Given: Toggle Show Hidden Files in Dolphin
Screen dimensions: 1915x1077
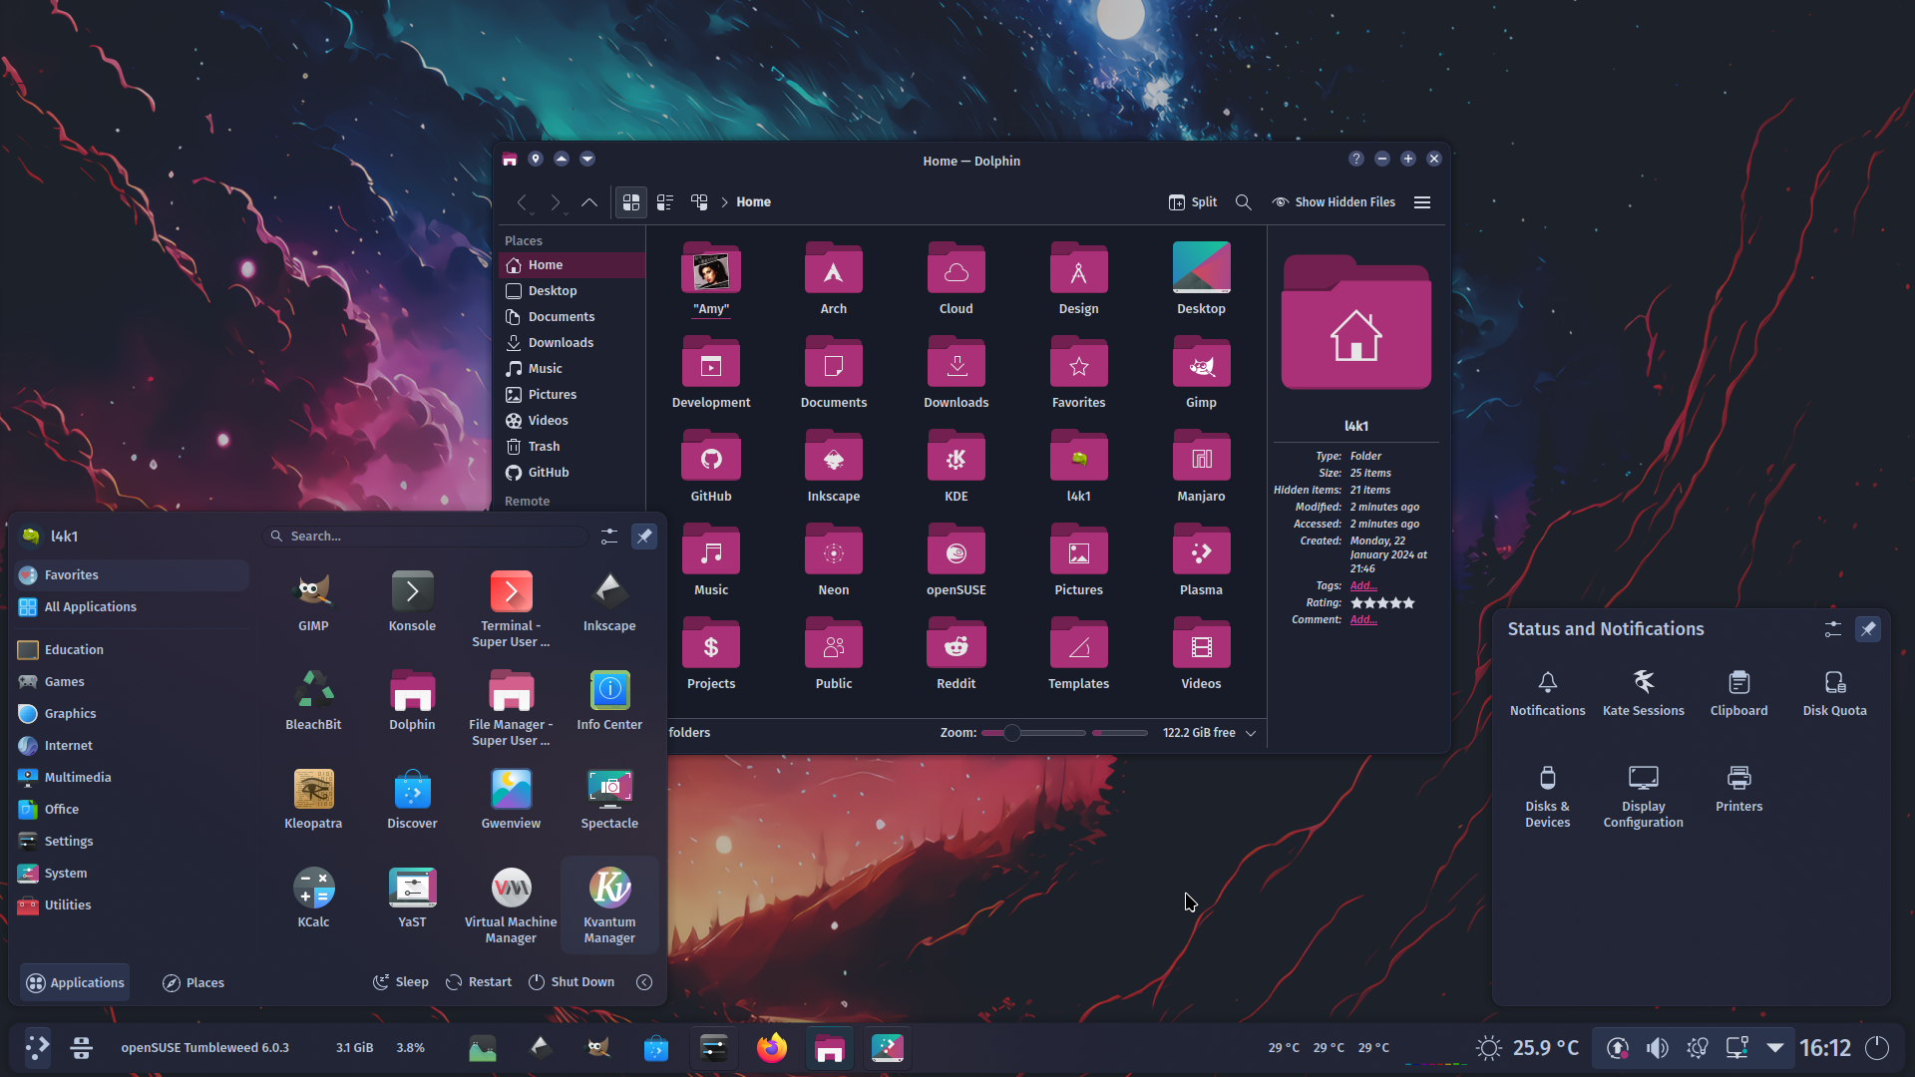Looking at the screenshot, I should point(1334,202).
